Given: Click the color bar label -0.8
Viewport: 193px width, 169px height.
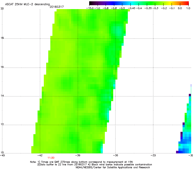Looking at the screenshot, I should (105, 8).
